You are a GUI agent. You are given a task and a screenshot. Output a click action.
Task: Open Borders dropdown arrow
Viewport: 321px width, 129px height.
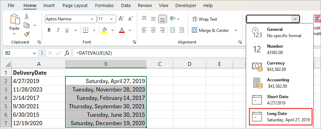coord(94,30)
